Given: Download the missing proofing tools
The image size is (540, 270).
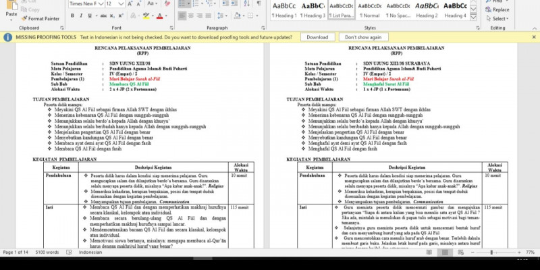Looking at the screenshot, I should click(317, 37).
